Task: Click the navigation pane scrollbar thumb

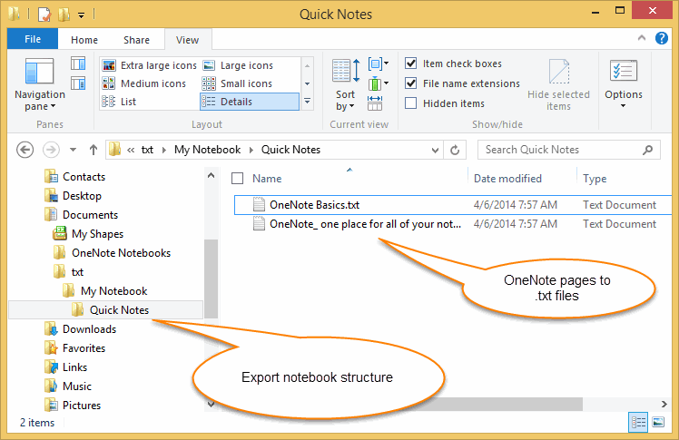Action: click(211, 279)
